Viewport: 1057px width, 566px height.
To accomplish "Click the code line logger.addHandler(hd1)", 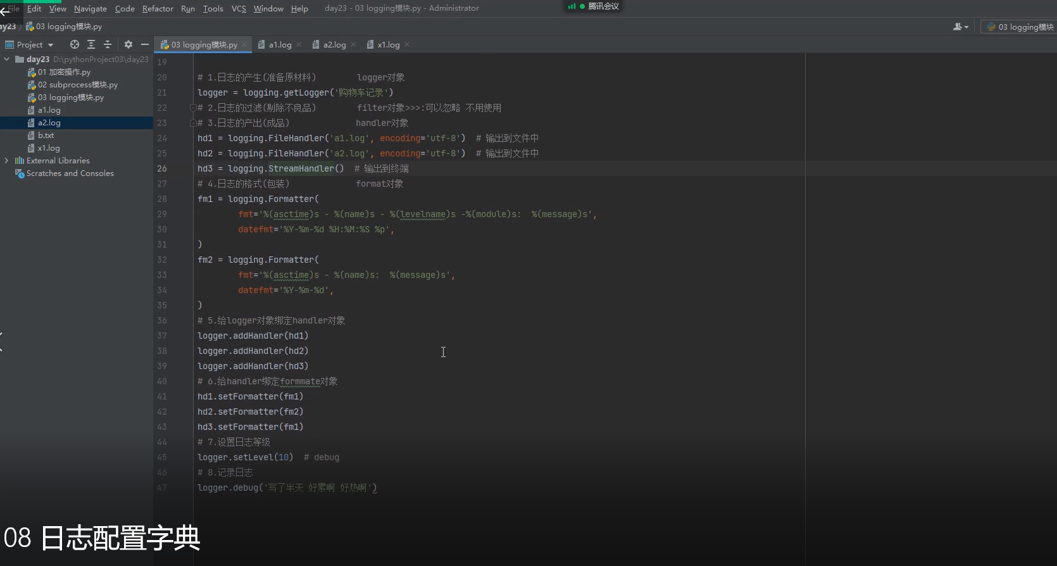I will pyautogui.click(x=253, y=336).
